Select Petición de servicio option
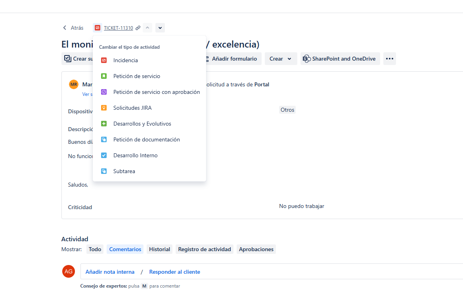This screenshot has width=463, height=307. point(149,76)
